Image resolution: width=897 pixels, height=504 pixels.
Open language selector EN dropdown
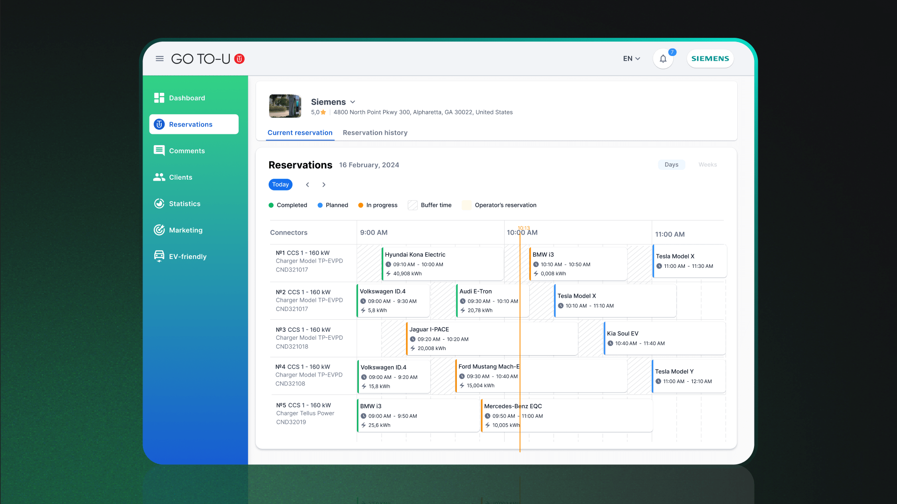[632, 59]
